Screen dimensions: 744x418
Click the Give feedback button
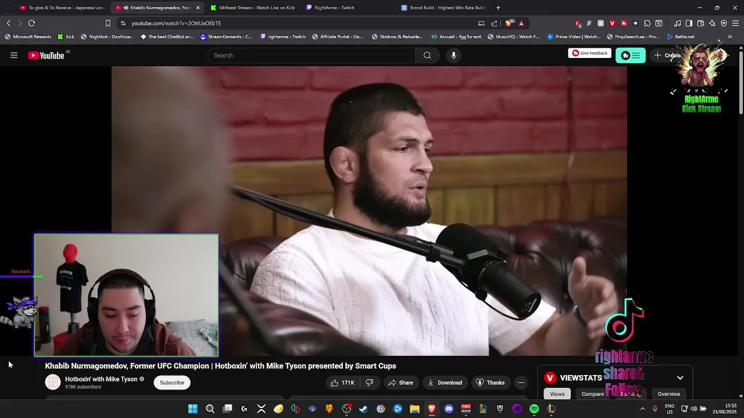(589, 53)
